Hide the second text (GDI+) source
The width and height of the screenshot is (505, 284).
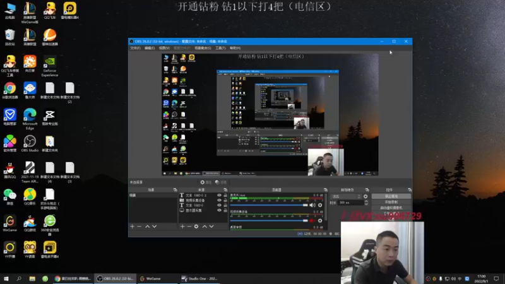219,205
